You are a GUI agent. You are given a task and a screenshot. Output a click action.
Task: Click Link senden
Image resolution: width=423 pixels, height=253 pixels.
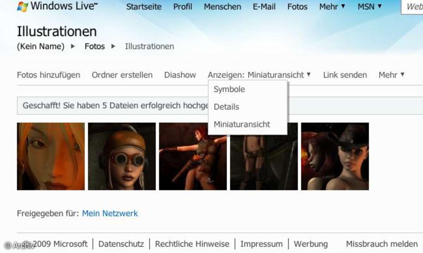pyautogui.click(x=345, y=75)
